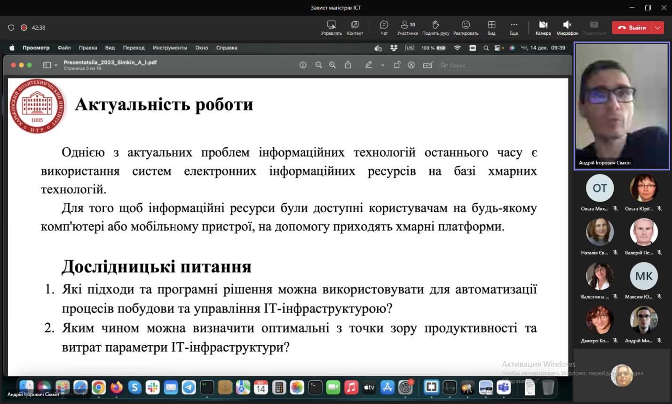Screen dimensions: 672x404
Task: Open the Реагировать reactions menu
Action: [466, 27]
